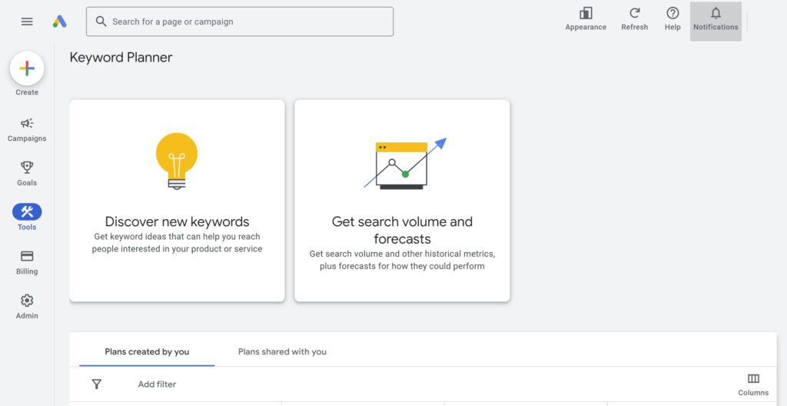Screen dimensions: 787x406
Task: Switch to Plans created by you tab
Action: [147, 351]
